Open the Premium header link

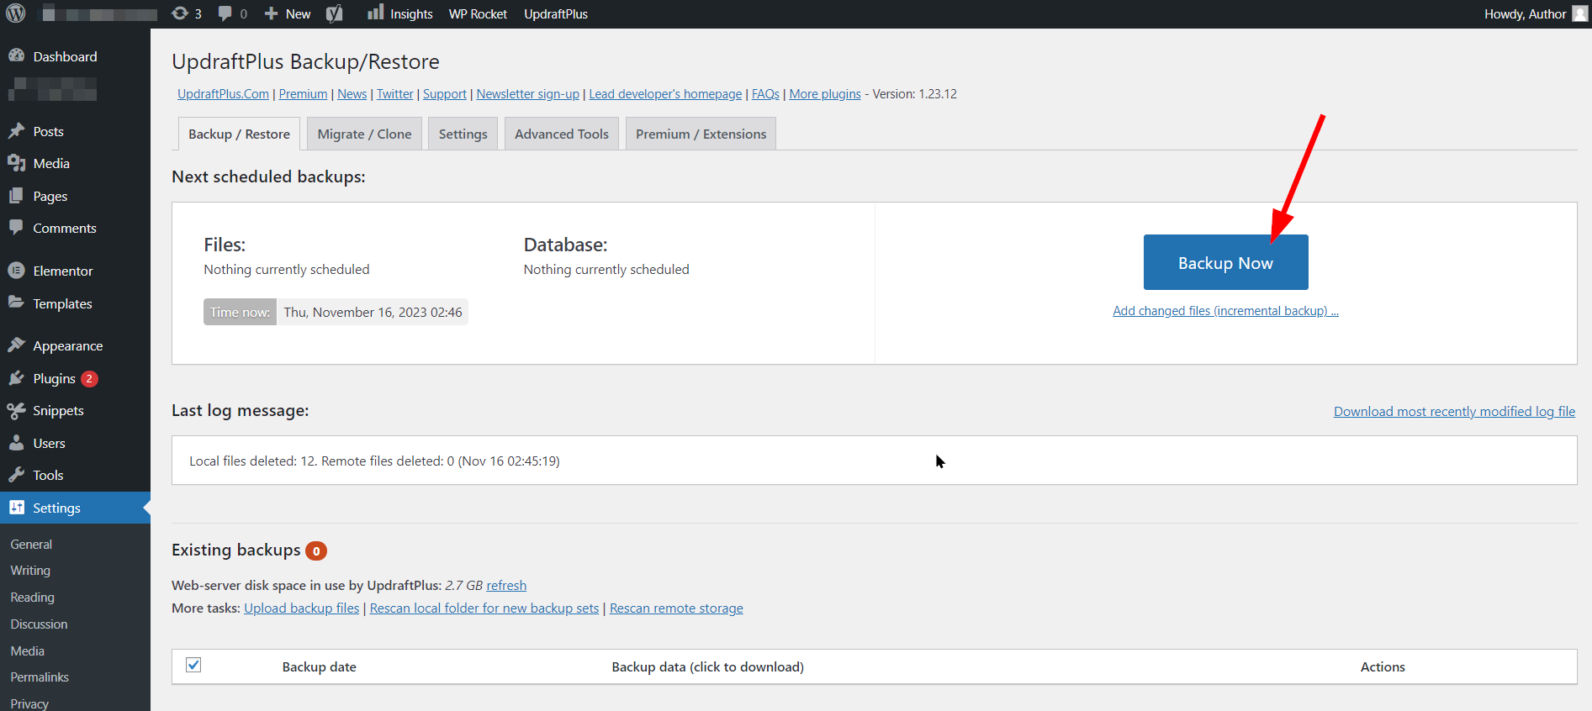(303, 94)
